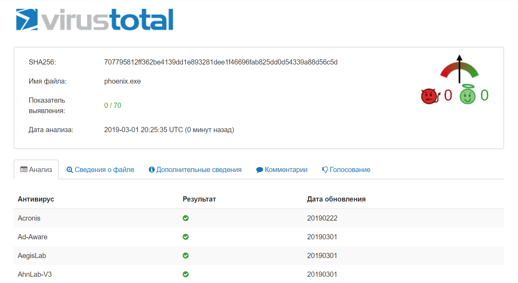Open the Сведения о файле tab
The height and width of the screenshot is (283, 518).
point(100,170)
